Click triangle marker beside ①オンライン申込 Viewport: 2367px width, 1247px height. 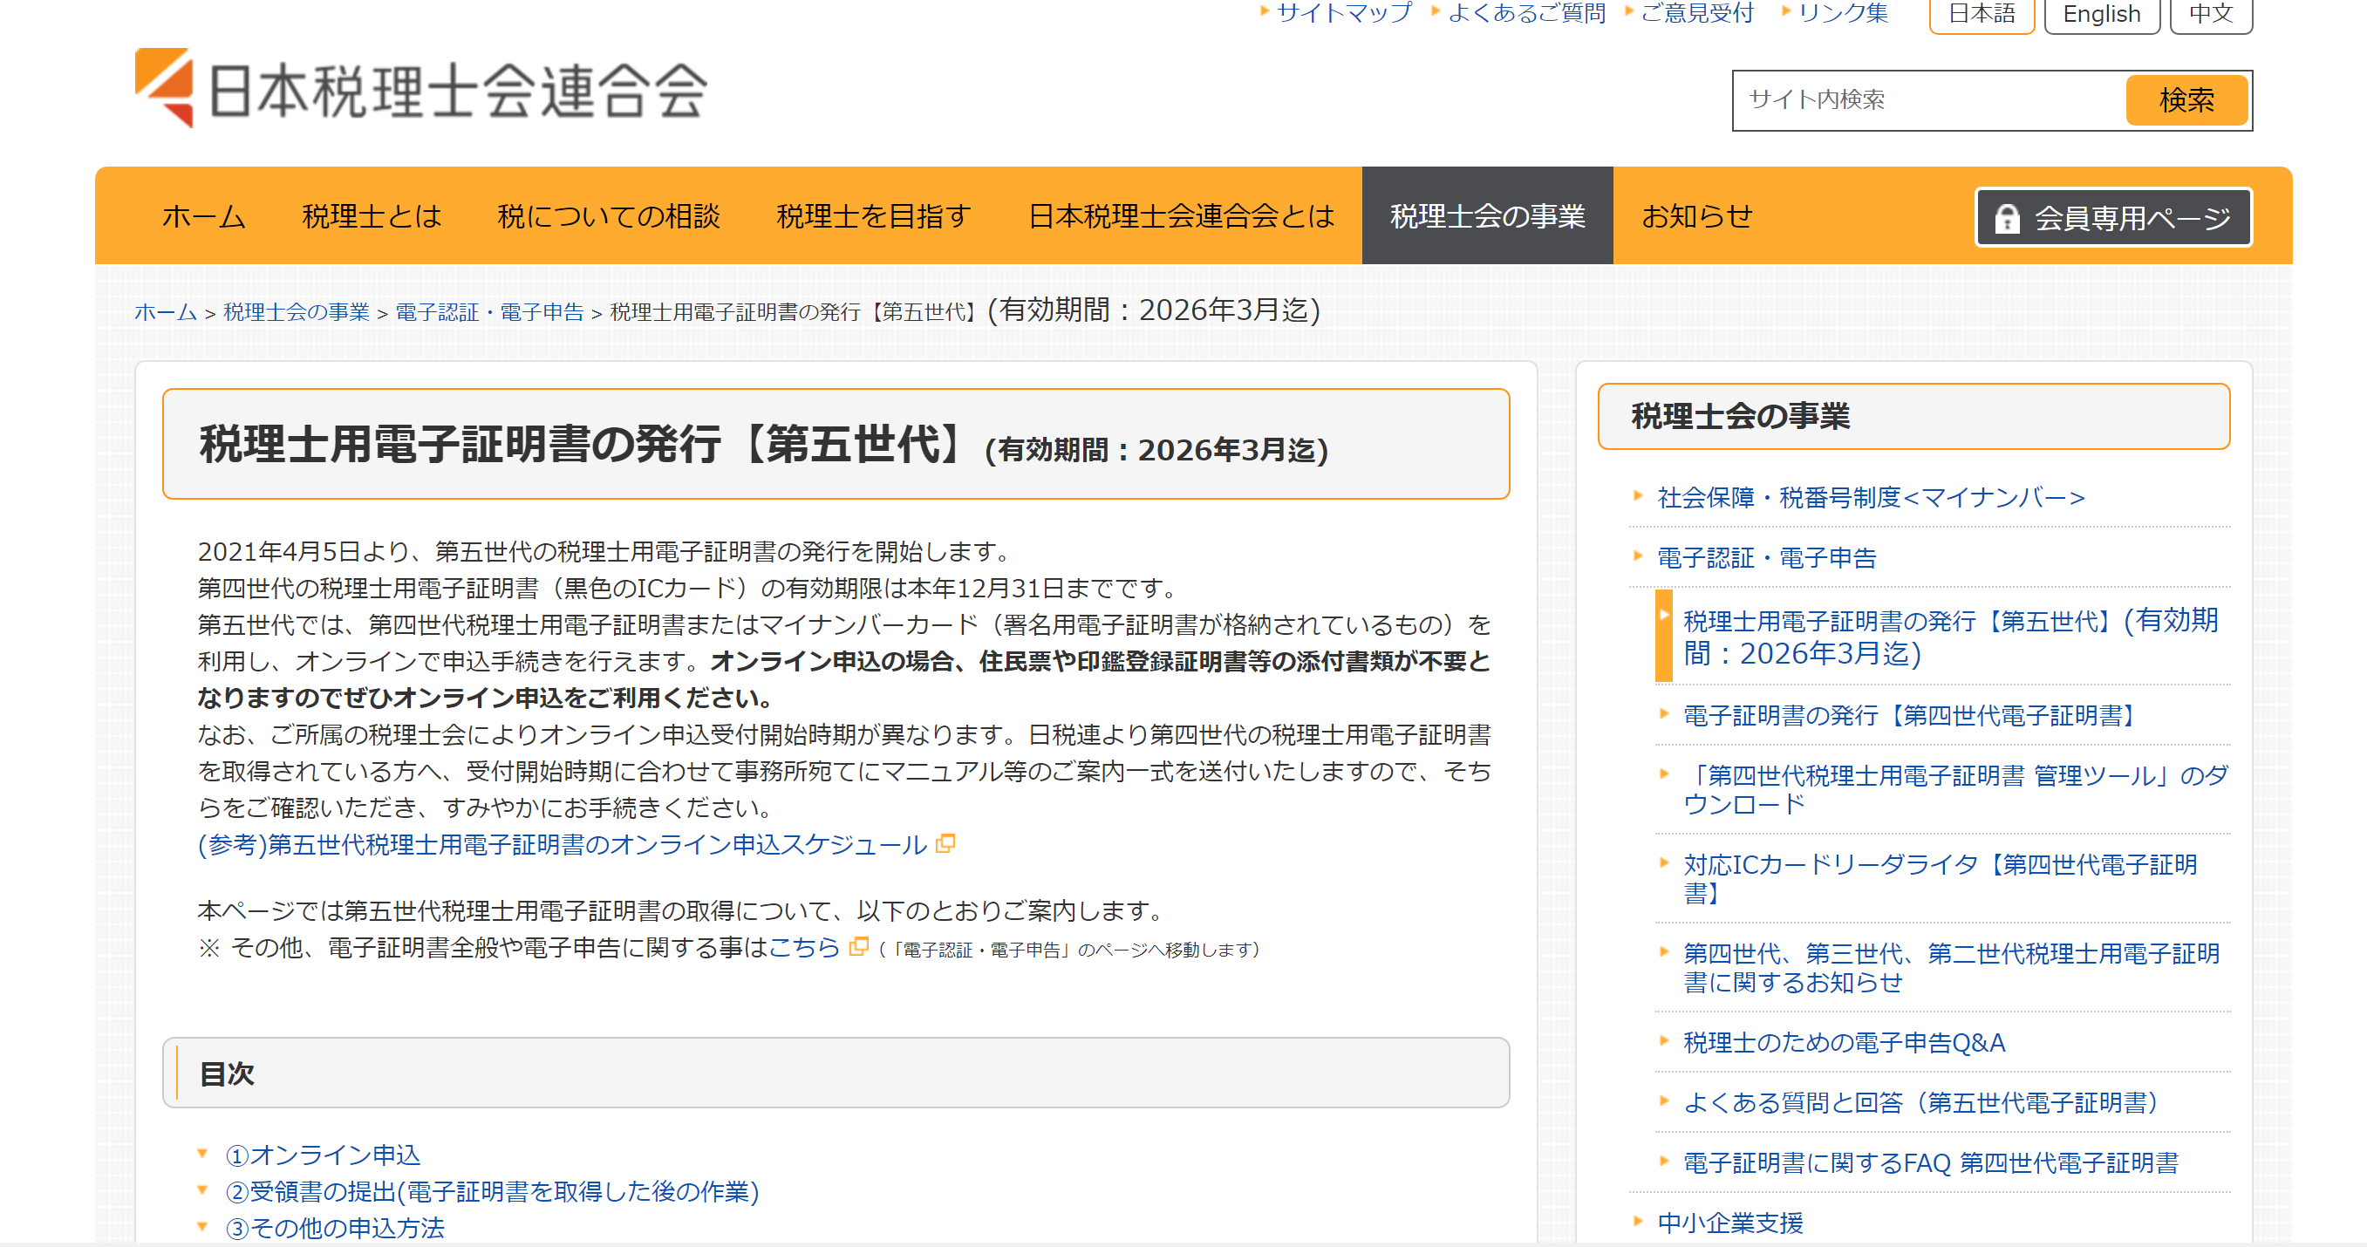(x=203, y=1155)
